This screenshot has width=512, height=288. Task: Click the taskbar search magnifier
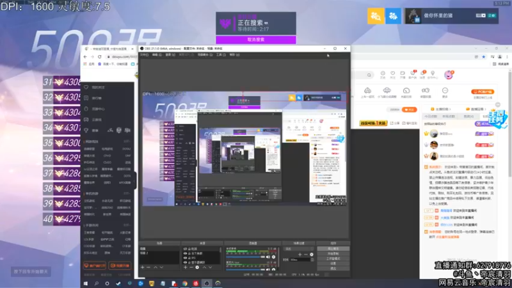point(97,284)
